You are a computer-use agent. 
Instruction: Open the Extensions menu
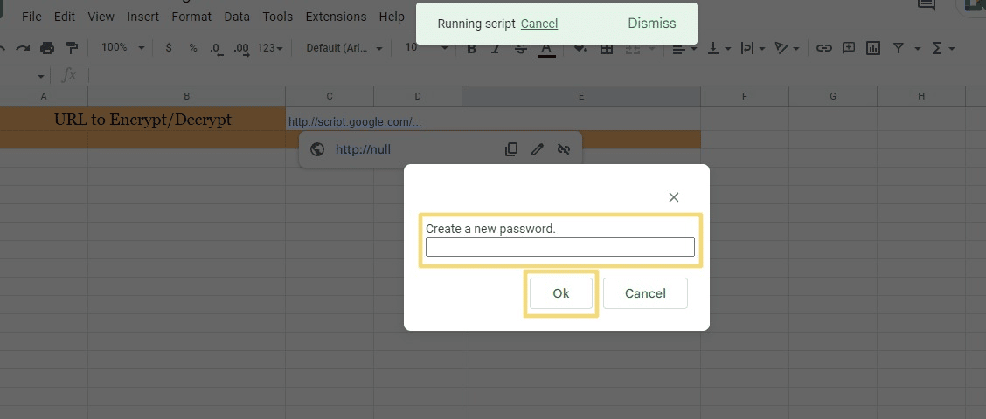tap(336, 17)
